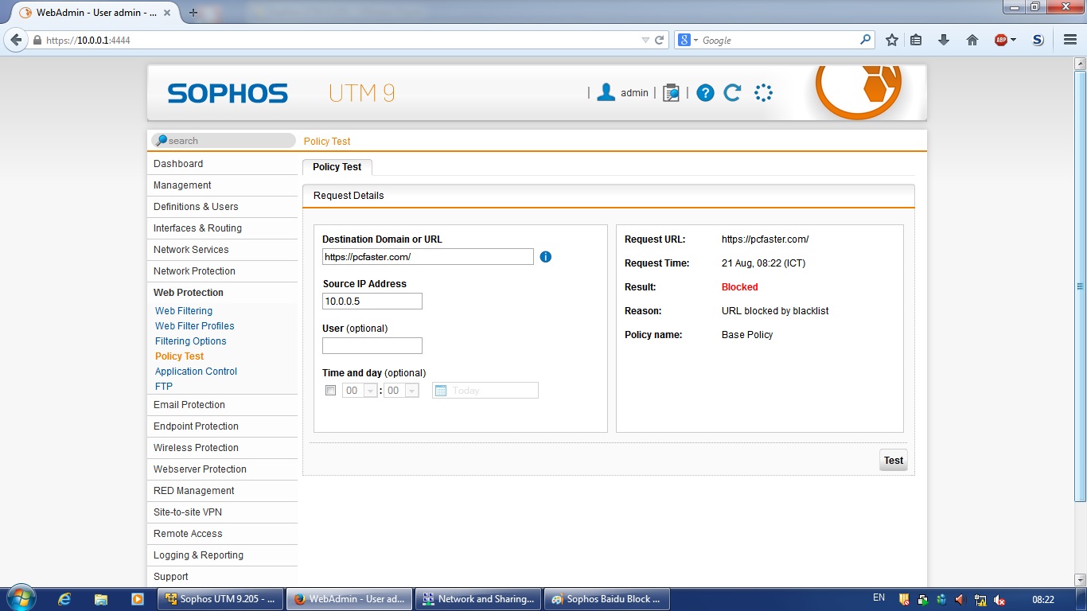Viewport: 1087px width, 611px height.
Task: Open Dashboard in the sidebar menu
Action: (x=222, y=164)
